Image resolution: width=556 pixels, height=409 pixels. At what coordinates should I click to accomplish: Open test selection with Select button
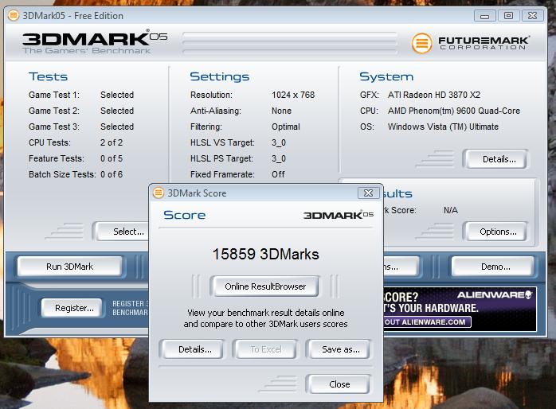point(123,232)
